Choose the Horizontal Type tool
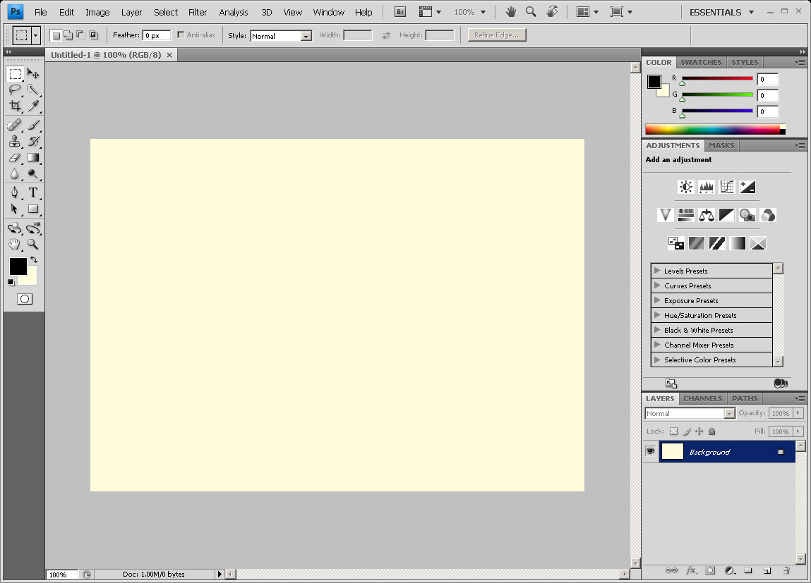The image size is (811, 583). (x=33, y=192)
